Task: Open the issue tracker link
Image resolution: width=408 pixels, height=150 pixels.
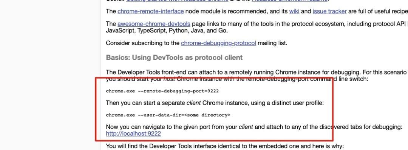Action: (x=329, y=11)
